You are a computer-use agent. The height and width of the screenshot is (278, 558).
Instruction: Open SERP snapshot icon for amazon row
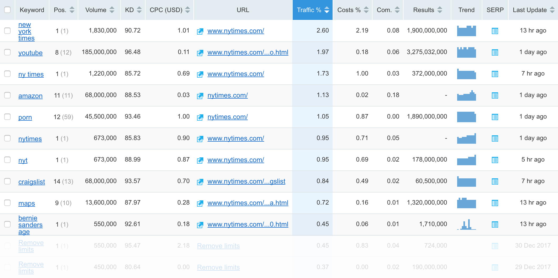[495, 95]
